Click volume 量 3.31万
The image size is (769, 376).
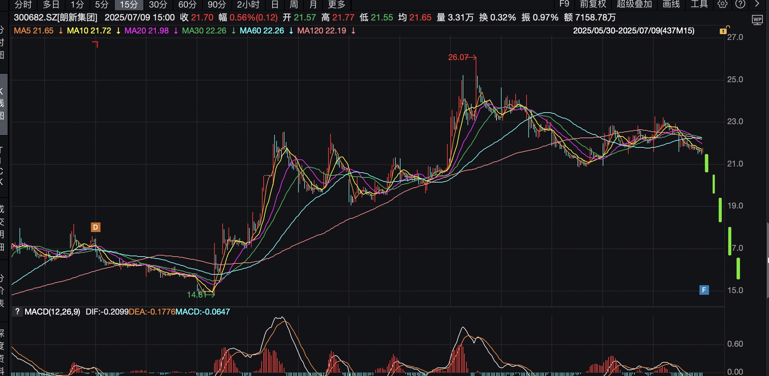tap(455, 17)
